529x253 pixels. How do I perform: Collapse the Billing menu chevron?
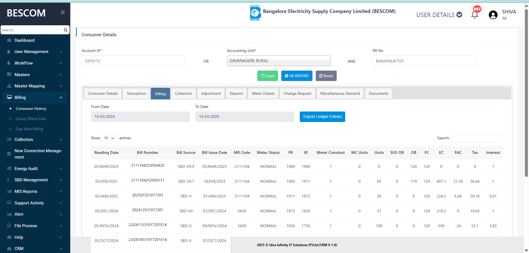[61, 98]
